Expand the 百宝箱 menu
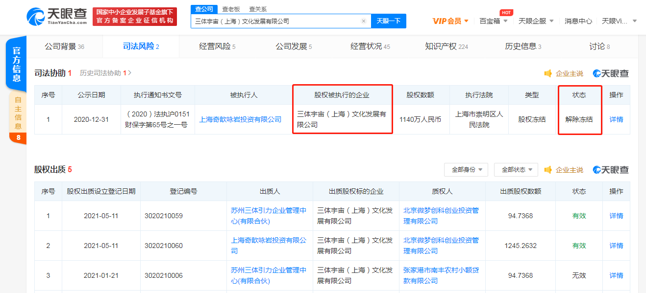This screenshot has width=646, height=293. (493, 21)
